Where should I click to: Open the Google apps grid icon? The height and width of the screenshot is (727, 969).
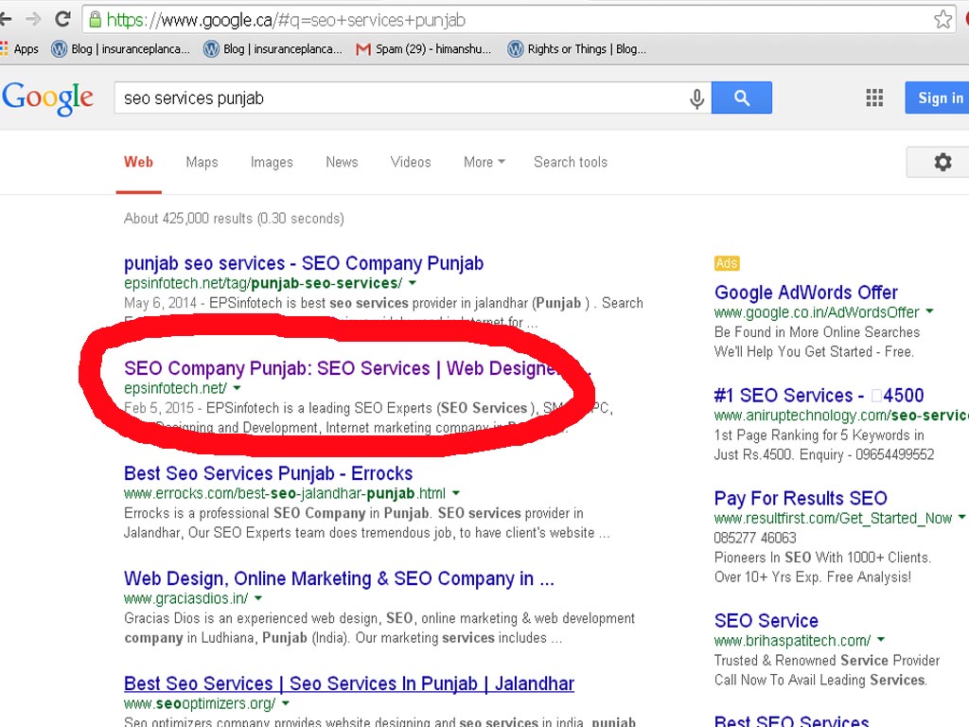(x=874, y=98)
